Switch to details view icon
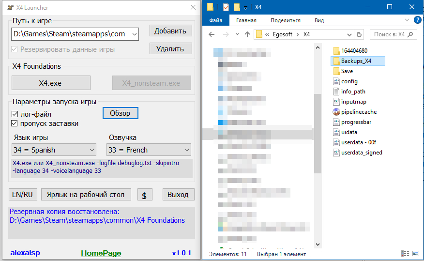This screenshot has width=424, height=261. 405,254
